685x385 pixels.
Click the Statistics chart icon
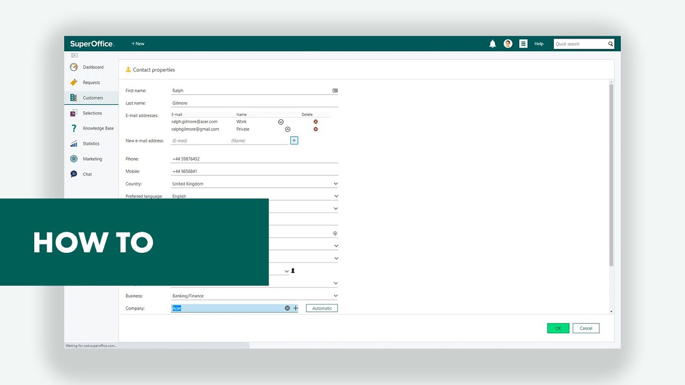tap(74, 144)
